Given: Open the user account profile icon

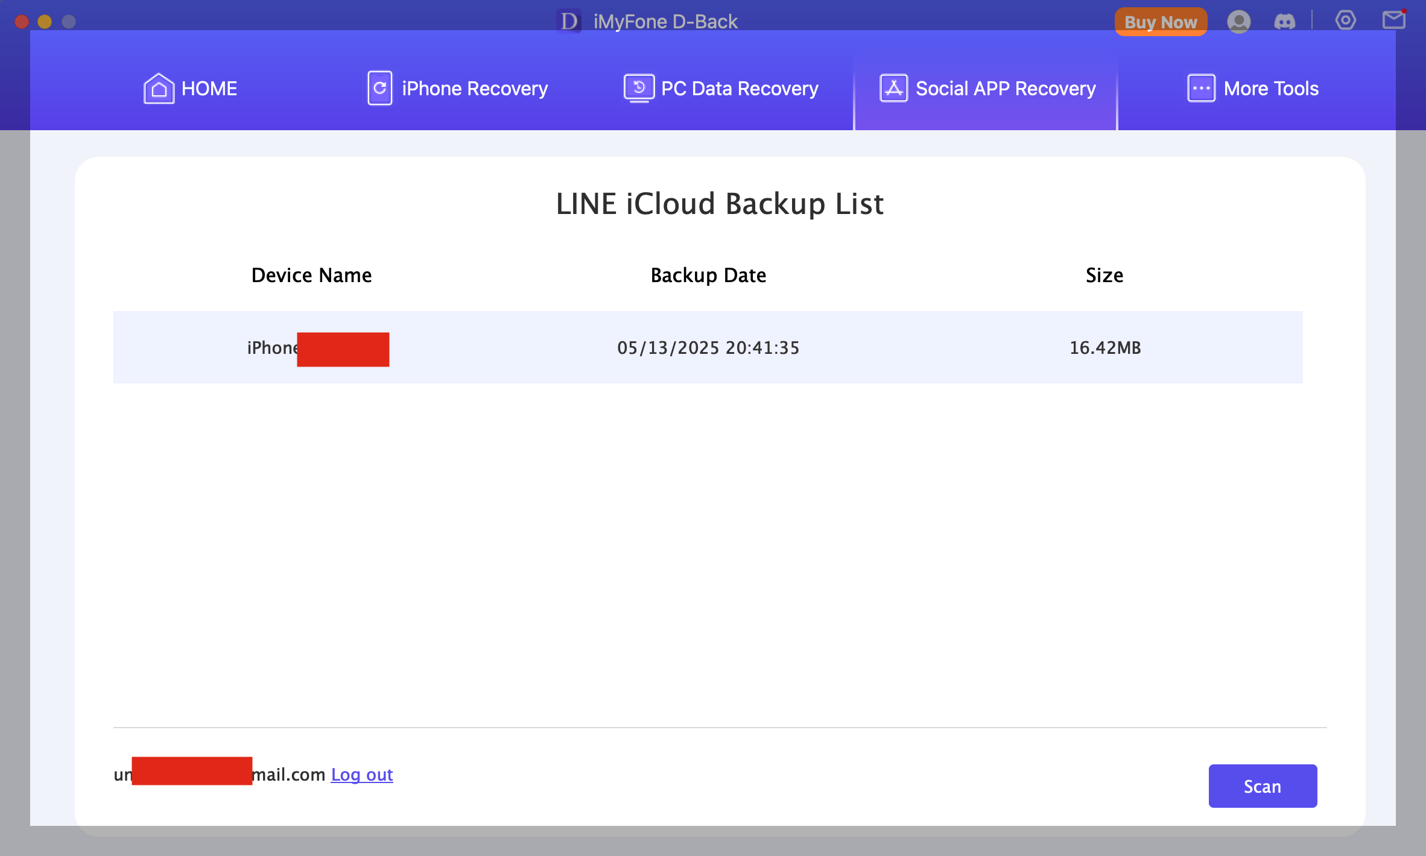Looking at the screenshot, I should [1238, 22].
